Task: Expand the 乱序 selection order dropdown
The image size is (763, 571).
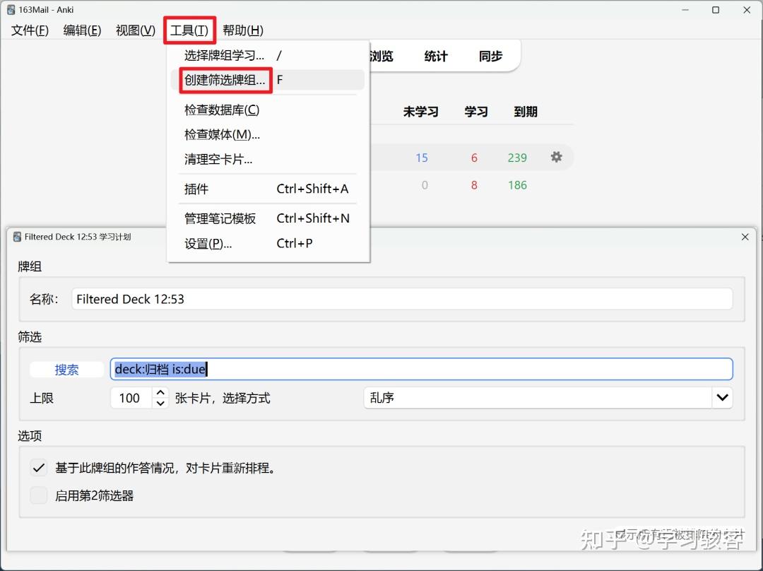Action: tap(721, 398)
